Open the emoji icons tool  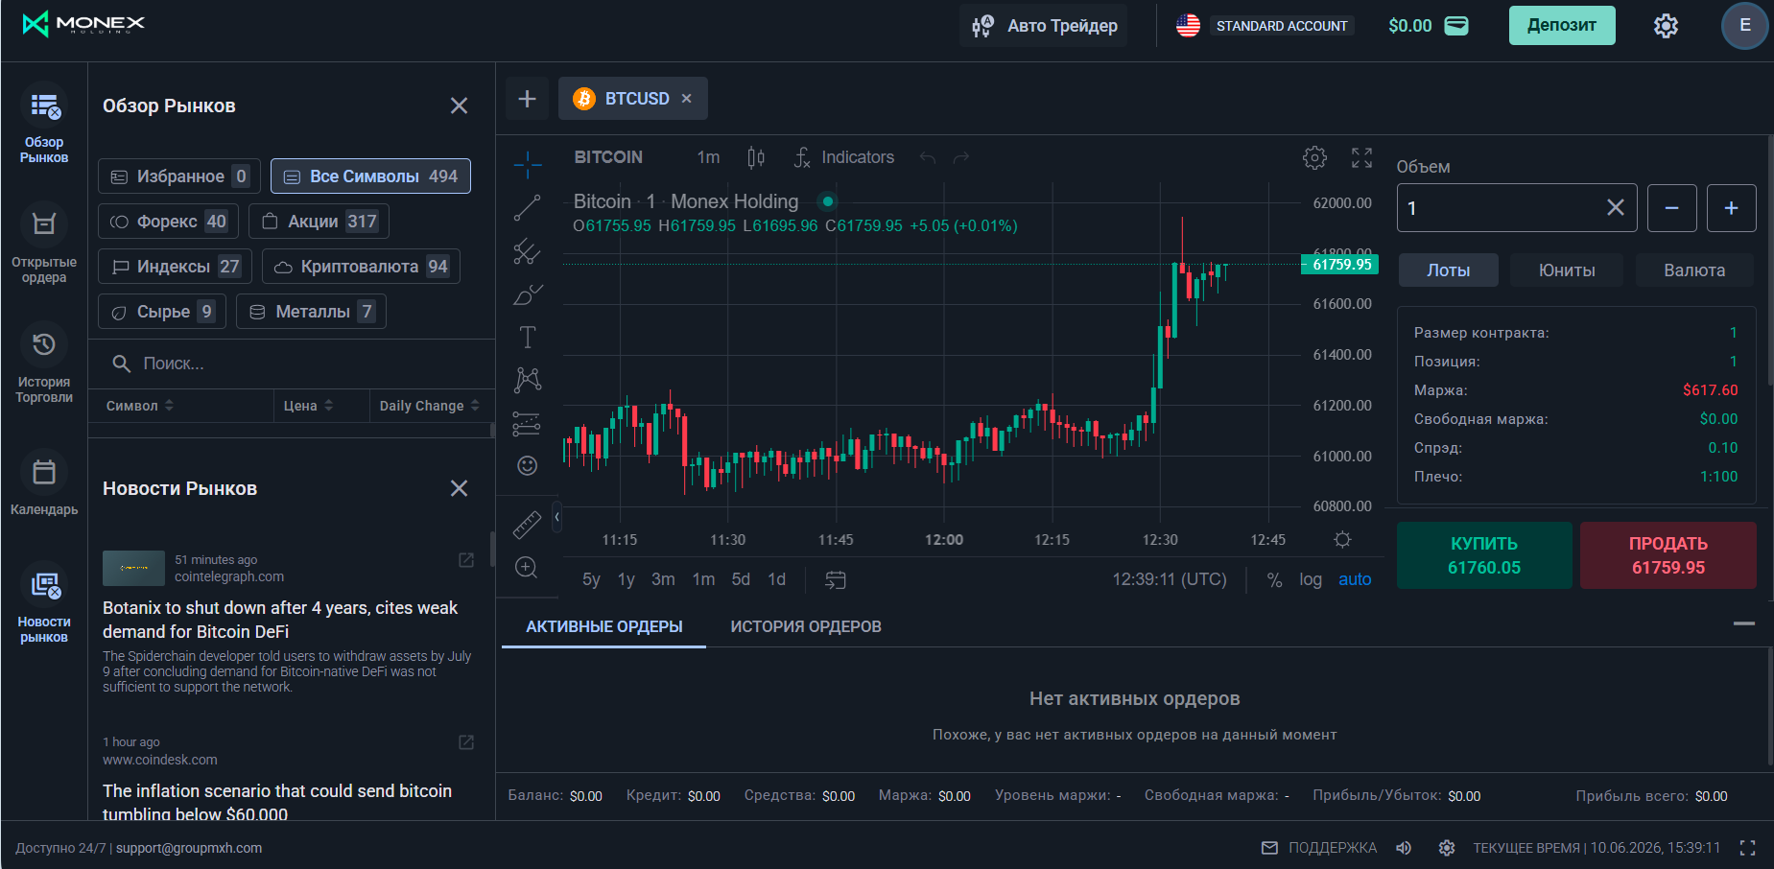(527, 465)
